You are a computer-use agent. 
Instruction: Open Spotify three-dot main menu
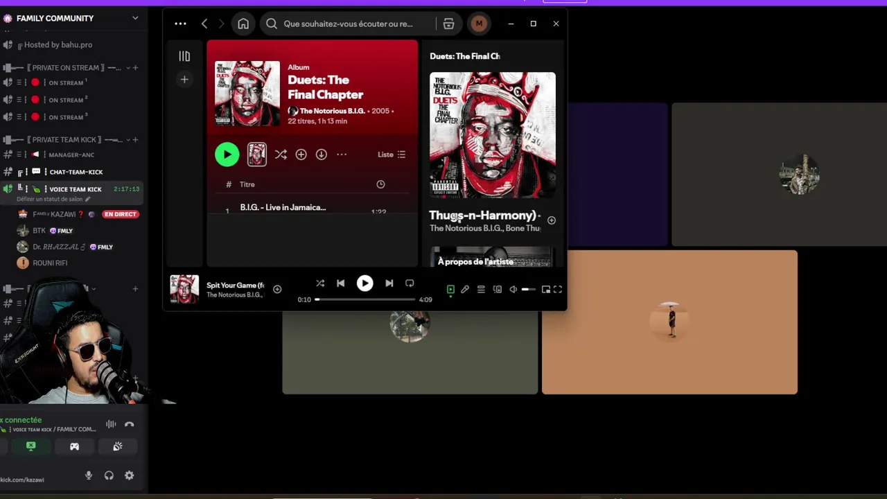(x=180, y=24)
